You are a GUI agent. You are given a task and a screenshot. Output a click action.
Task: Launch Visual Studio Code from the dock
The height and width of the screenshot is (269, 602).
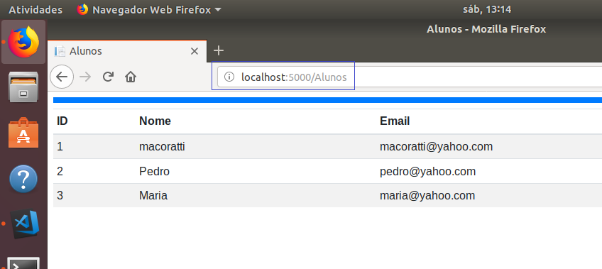[x=25, y=224]
